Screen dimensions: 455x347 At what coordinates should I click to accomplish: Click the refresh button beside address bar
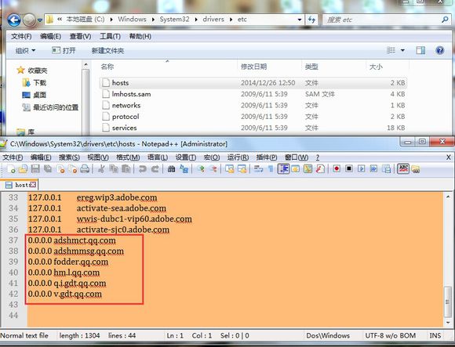click(x=312, y=20)
